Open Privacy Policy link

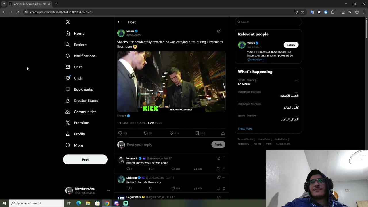click(x=264, y=139)
